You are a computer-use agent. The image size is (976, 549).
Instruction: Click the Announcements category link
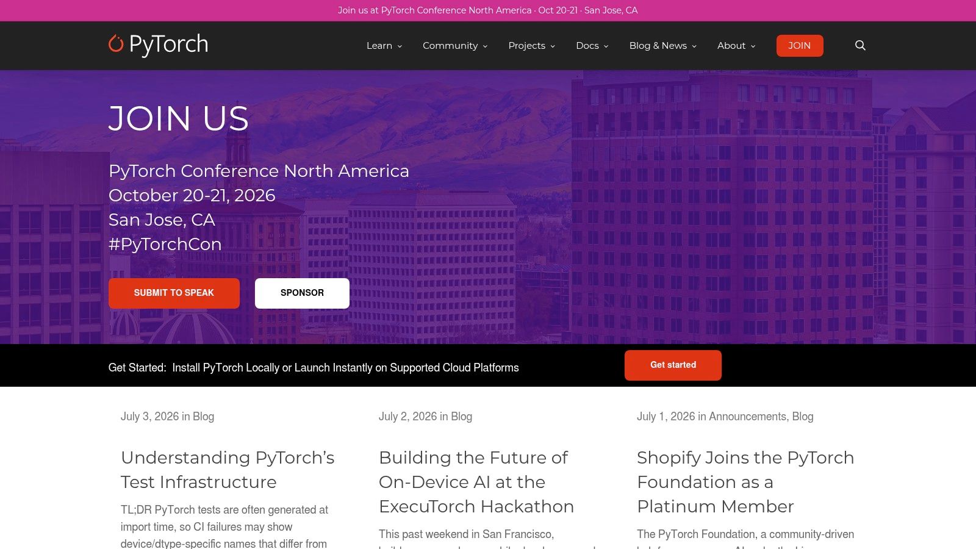tap(748, 417)
